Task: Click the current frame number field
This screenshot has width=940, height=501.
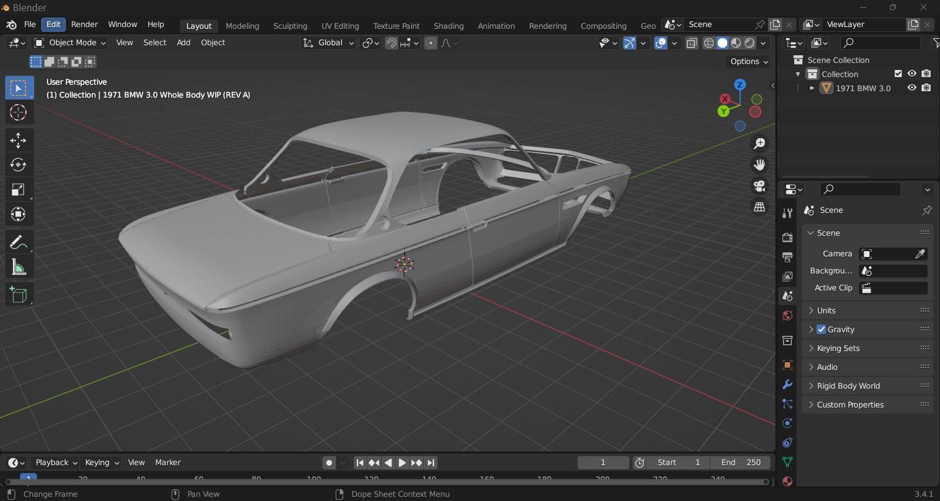Action: [603, 463]
